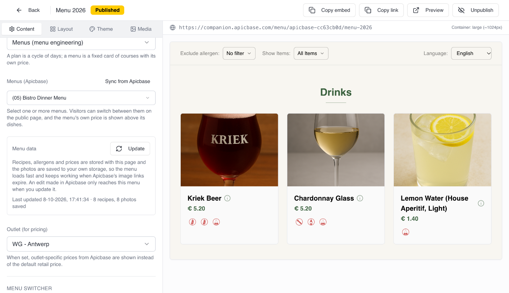Viewport: 509px width, 293px height.
Task: Switch to the Layout tab
Action: (61, 29)
